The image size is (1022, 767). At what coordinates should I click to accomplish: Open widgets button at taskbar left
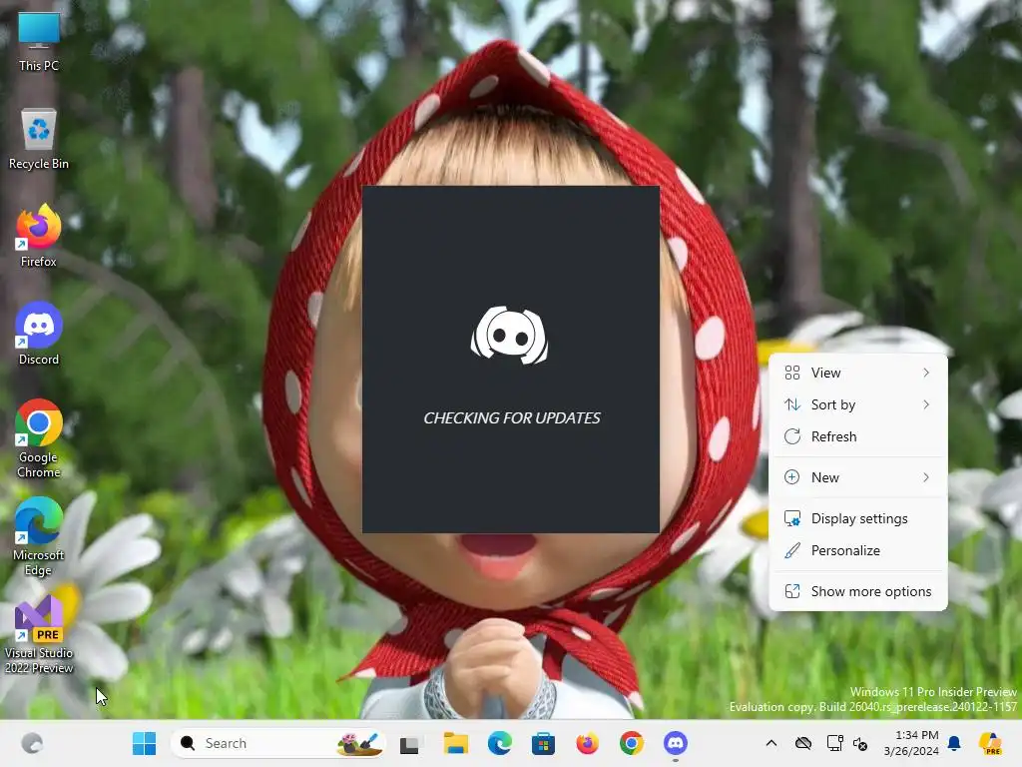32,743
